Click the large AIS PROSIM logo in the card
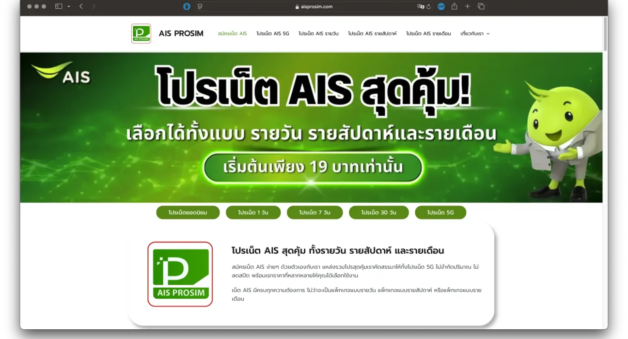The height and width of the screenshot is (339, 628). point(180,274)
